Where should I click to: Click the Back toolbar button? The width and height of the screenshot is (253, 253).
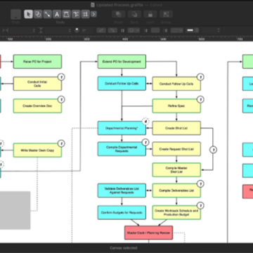pyautogui.click(x=134, y=14)
